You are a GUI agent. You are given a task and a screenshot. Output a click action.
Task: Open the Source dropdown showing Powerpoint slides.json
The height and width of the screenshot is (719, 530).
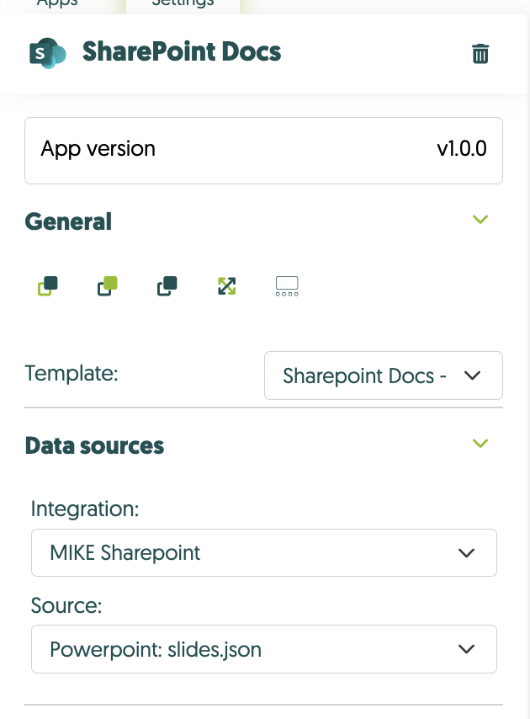263,649
